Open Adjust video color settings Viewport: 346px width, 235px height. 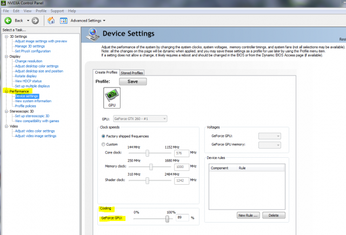click(x=35, y=131)
